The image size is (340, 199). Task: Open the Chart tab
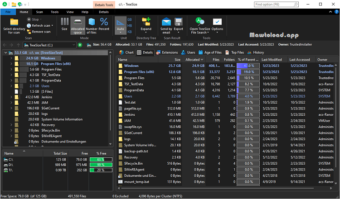(126, 52)
